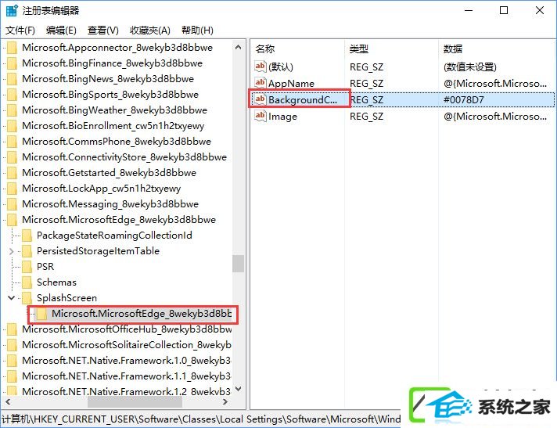Close the Registry Editor window
The image size is (557, 428).
pyautogui.click(x=540, y=10)
